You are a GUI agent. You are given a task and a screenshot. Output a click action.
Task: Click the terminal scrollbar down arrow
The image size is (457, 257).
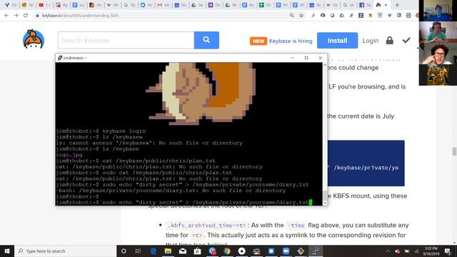click(325, 203)
